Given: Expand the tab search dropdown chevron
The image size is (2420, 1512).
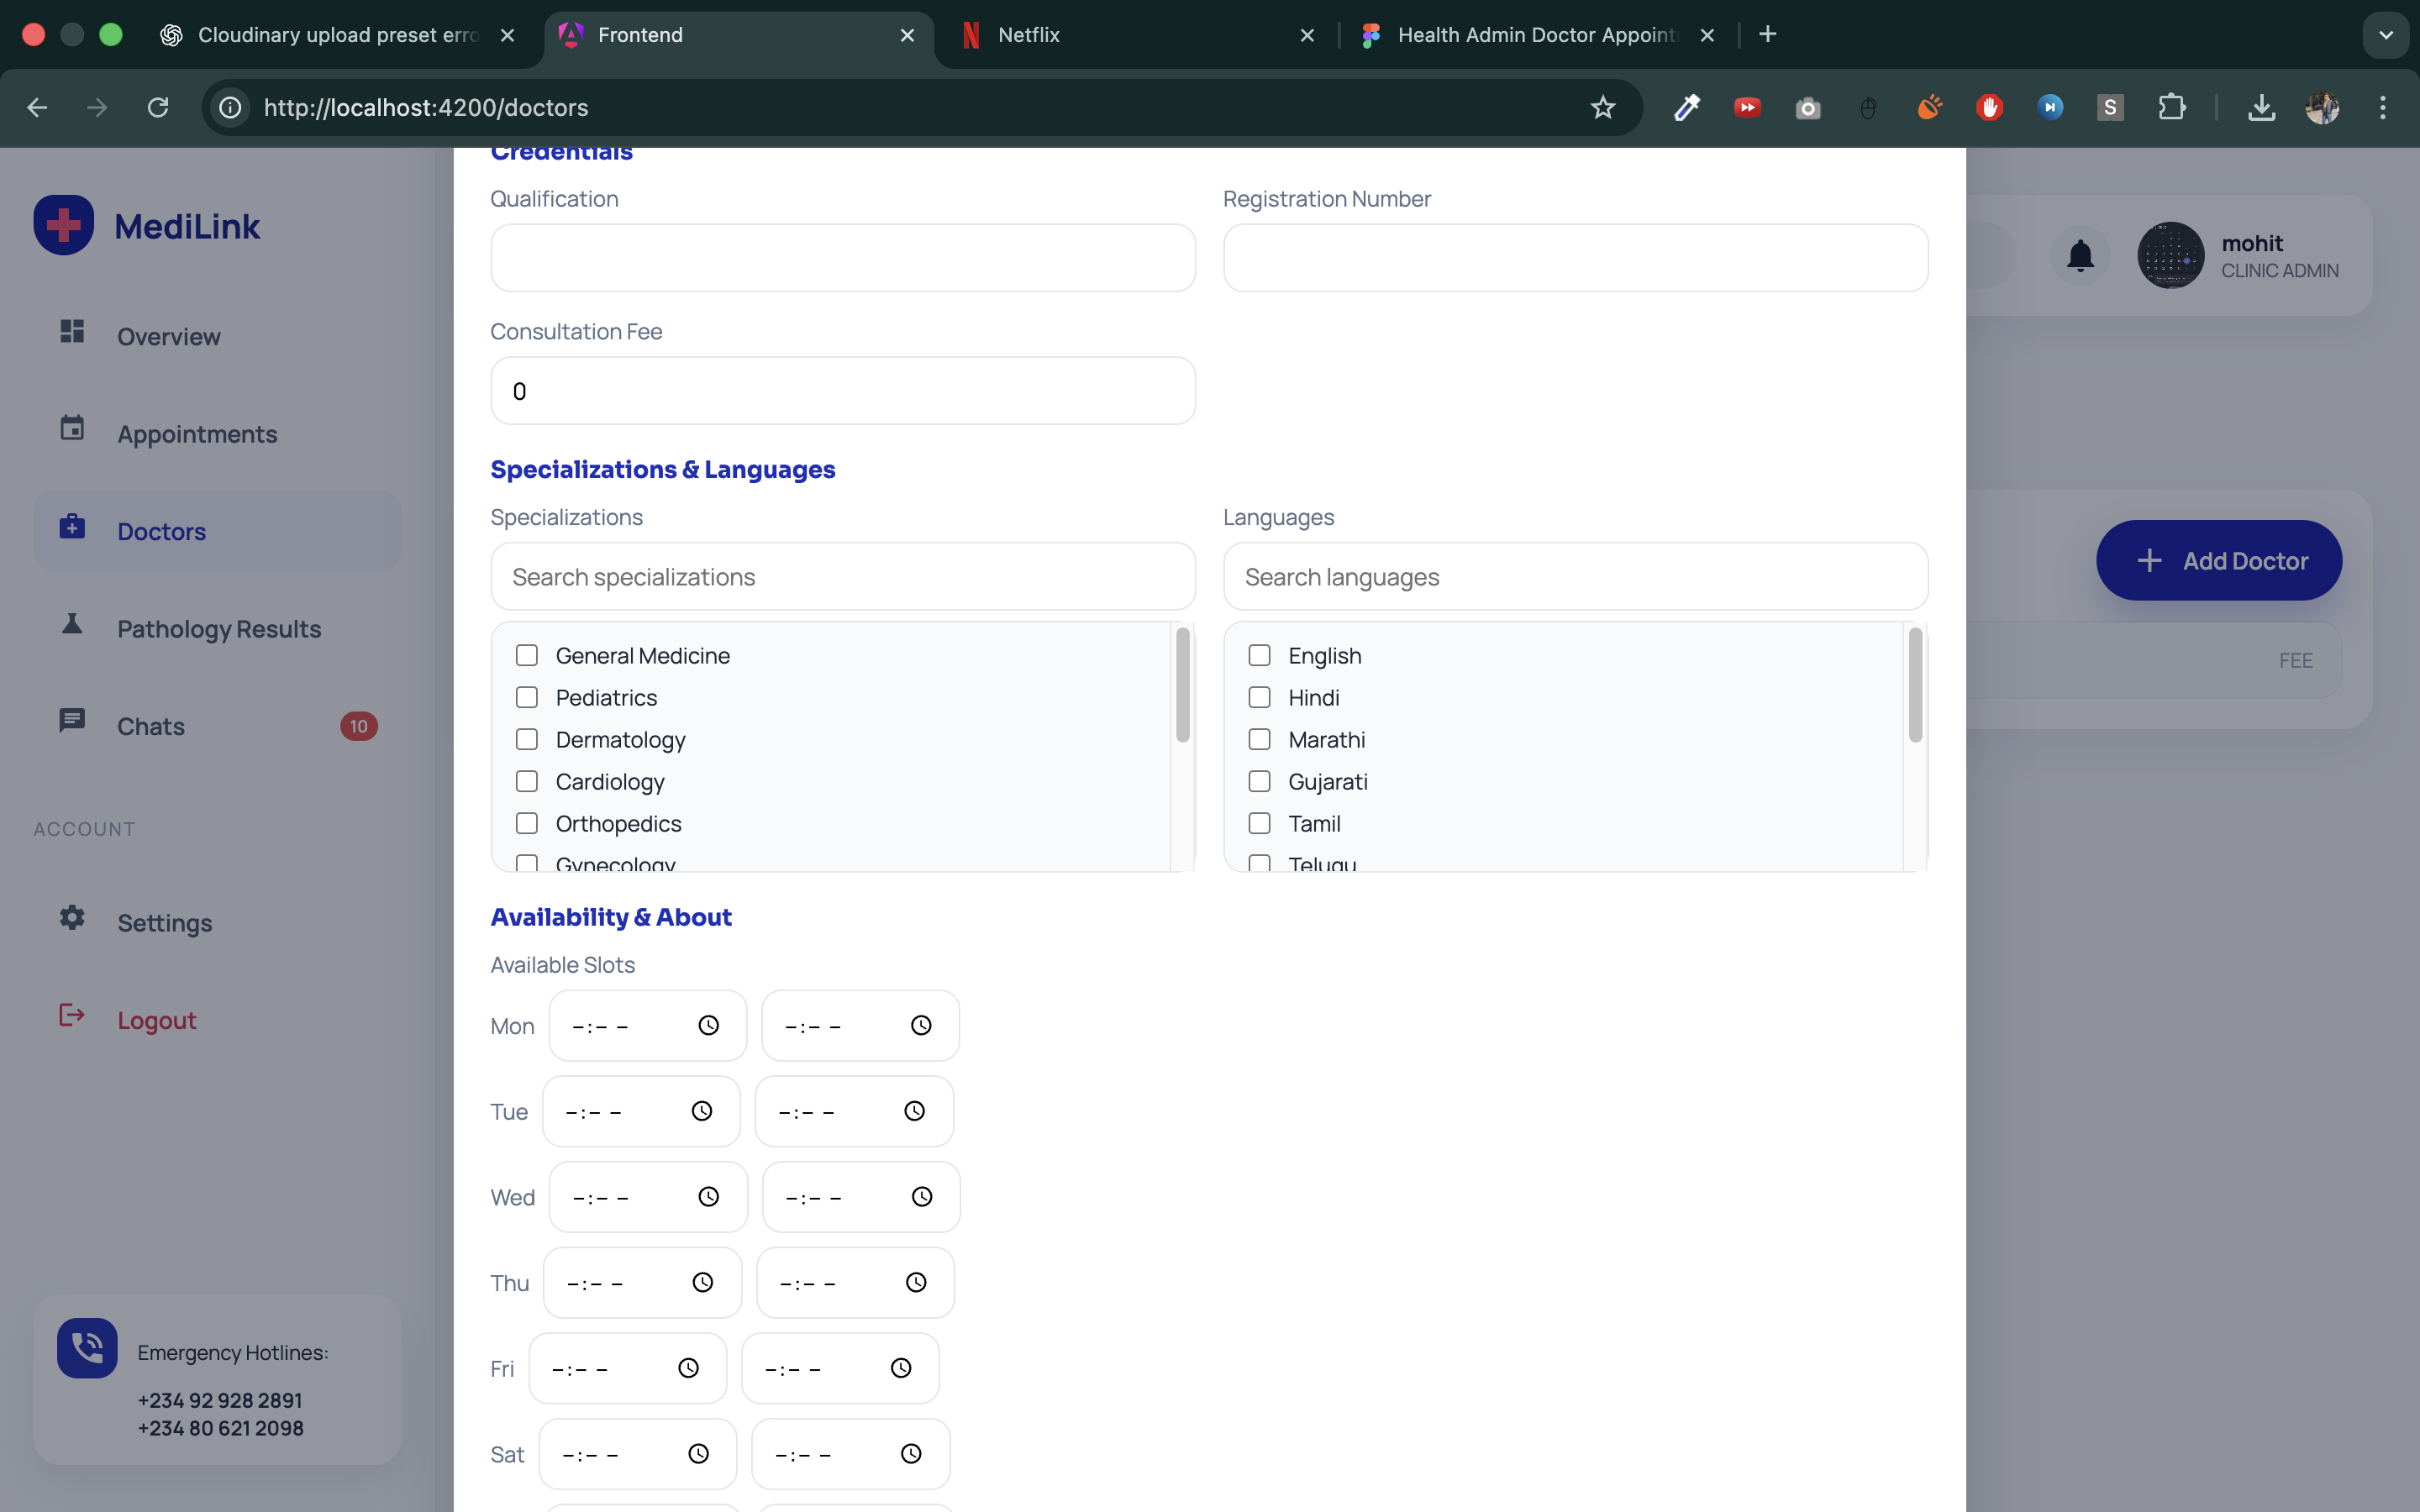Looking at the screenshot, I should [x=2385, y=35].
